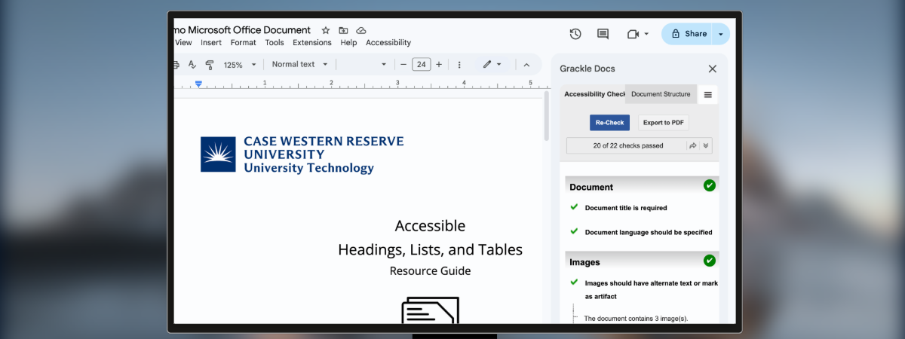The height and width of the screenshot is (339, 905).
Task: Click the Re-Check button
Action: (x=609, y=123)
